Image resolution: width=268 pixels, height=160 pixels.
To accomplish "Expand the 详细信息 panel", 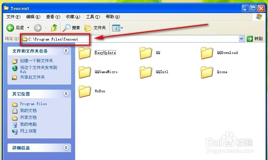I will 66,148.
